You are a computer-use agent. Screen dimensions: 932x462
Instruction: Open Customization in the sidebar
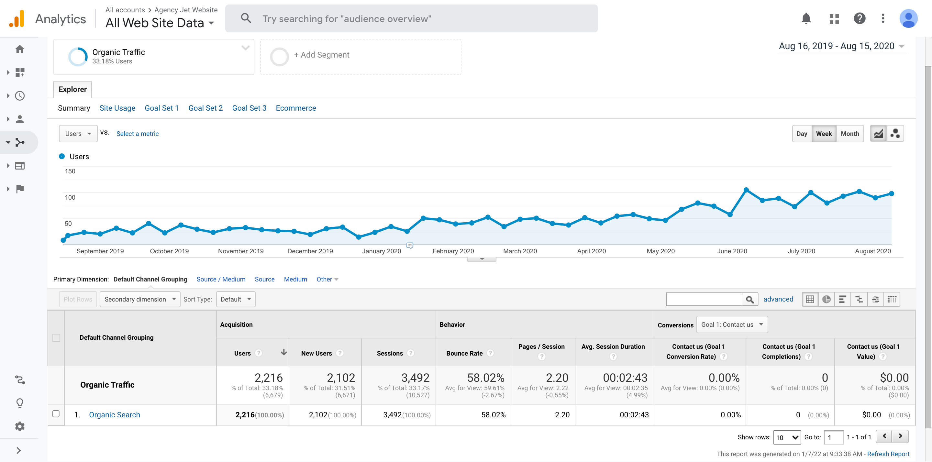[19, 72]
